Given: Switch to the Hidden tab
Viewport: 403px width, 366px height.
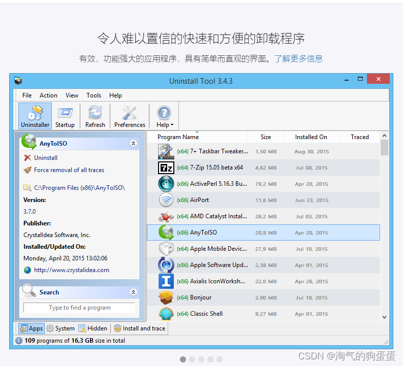Looking at the screenshot, I should (x=93, y=328).
